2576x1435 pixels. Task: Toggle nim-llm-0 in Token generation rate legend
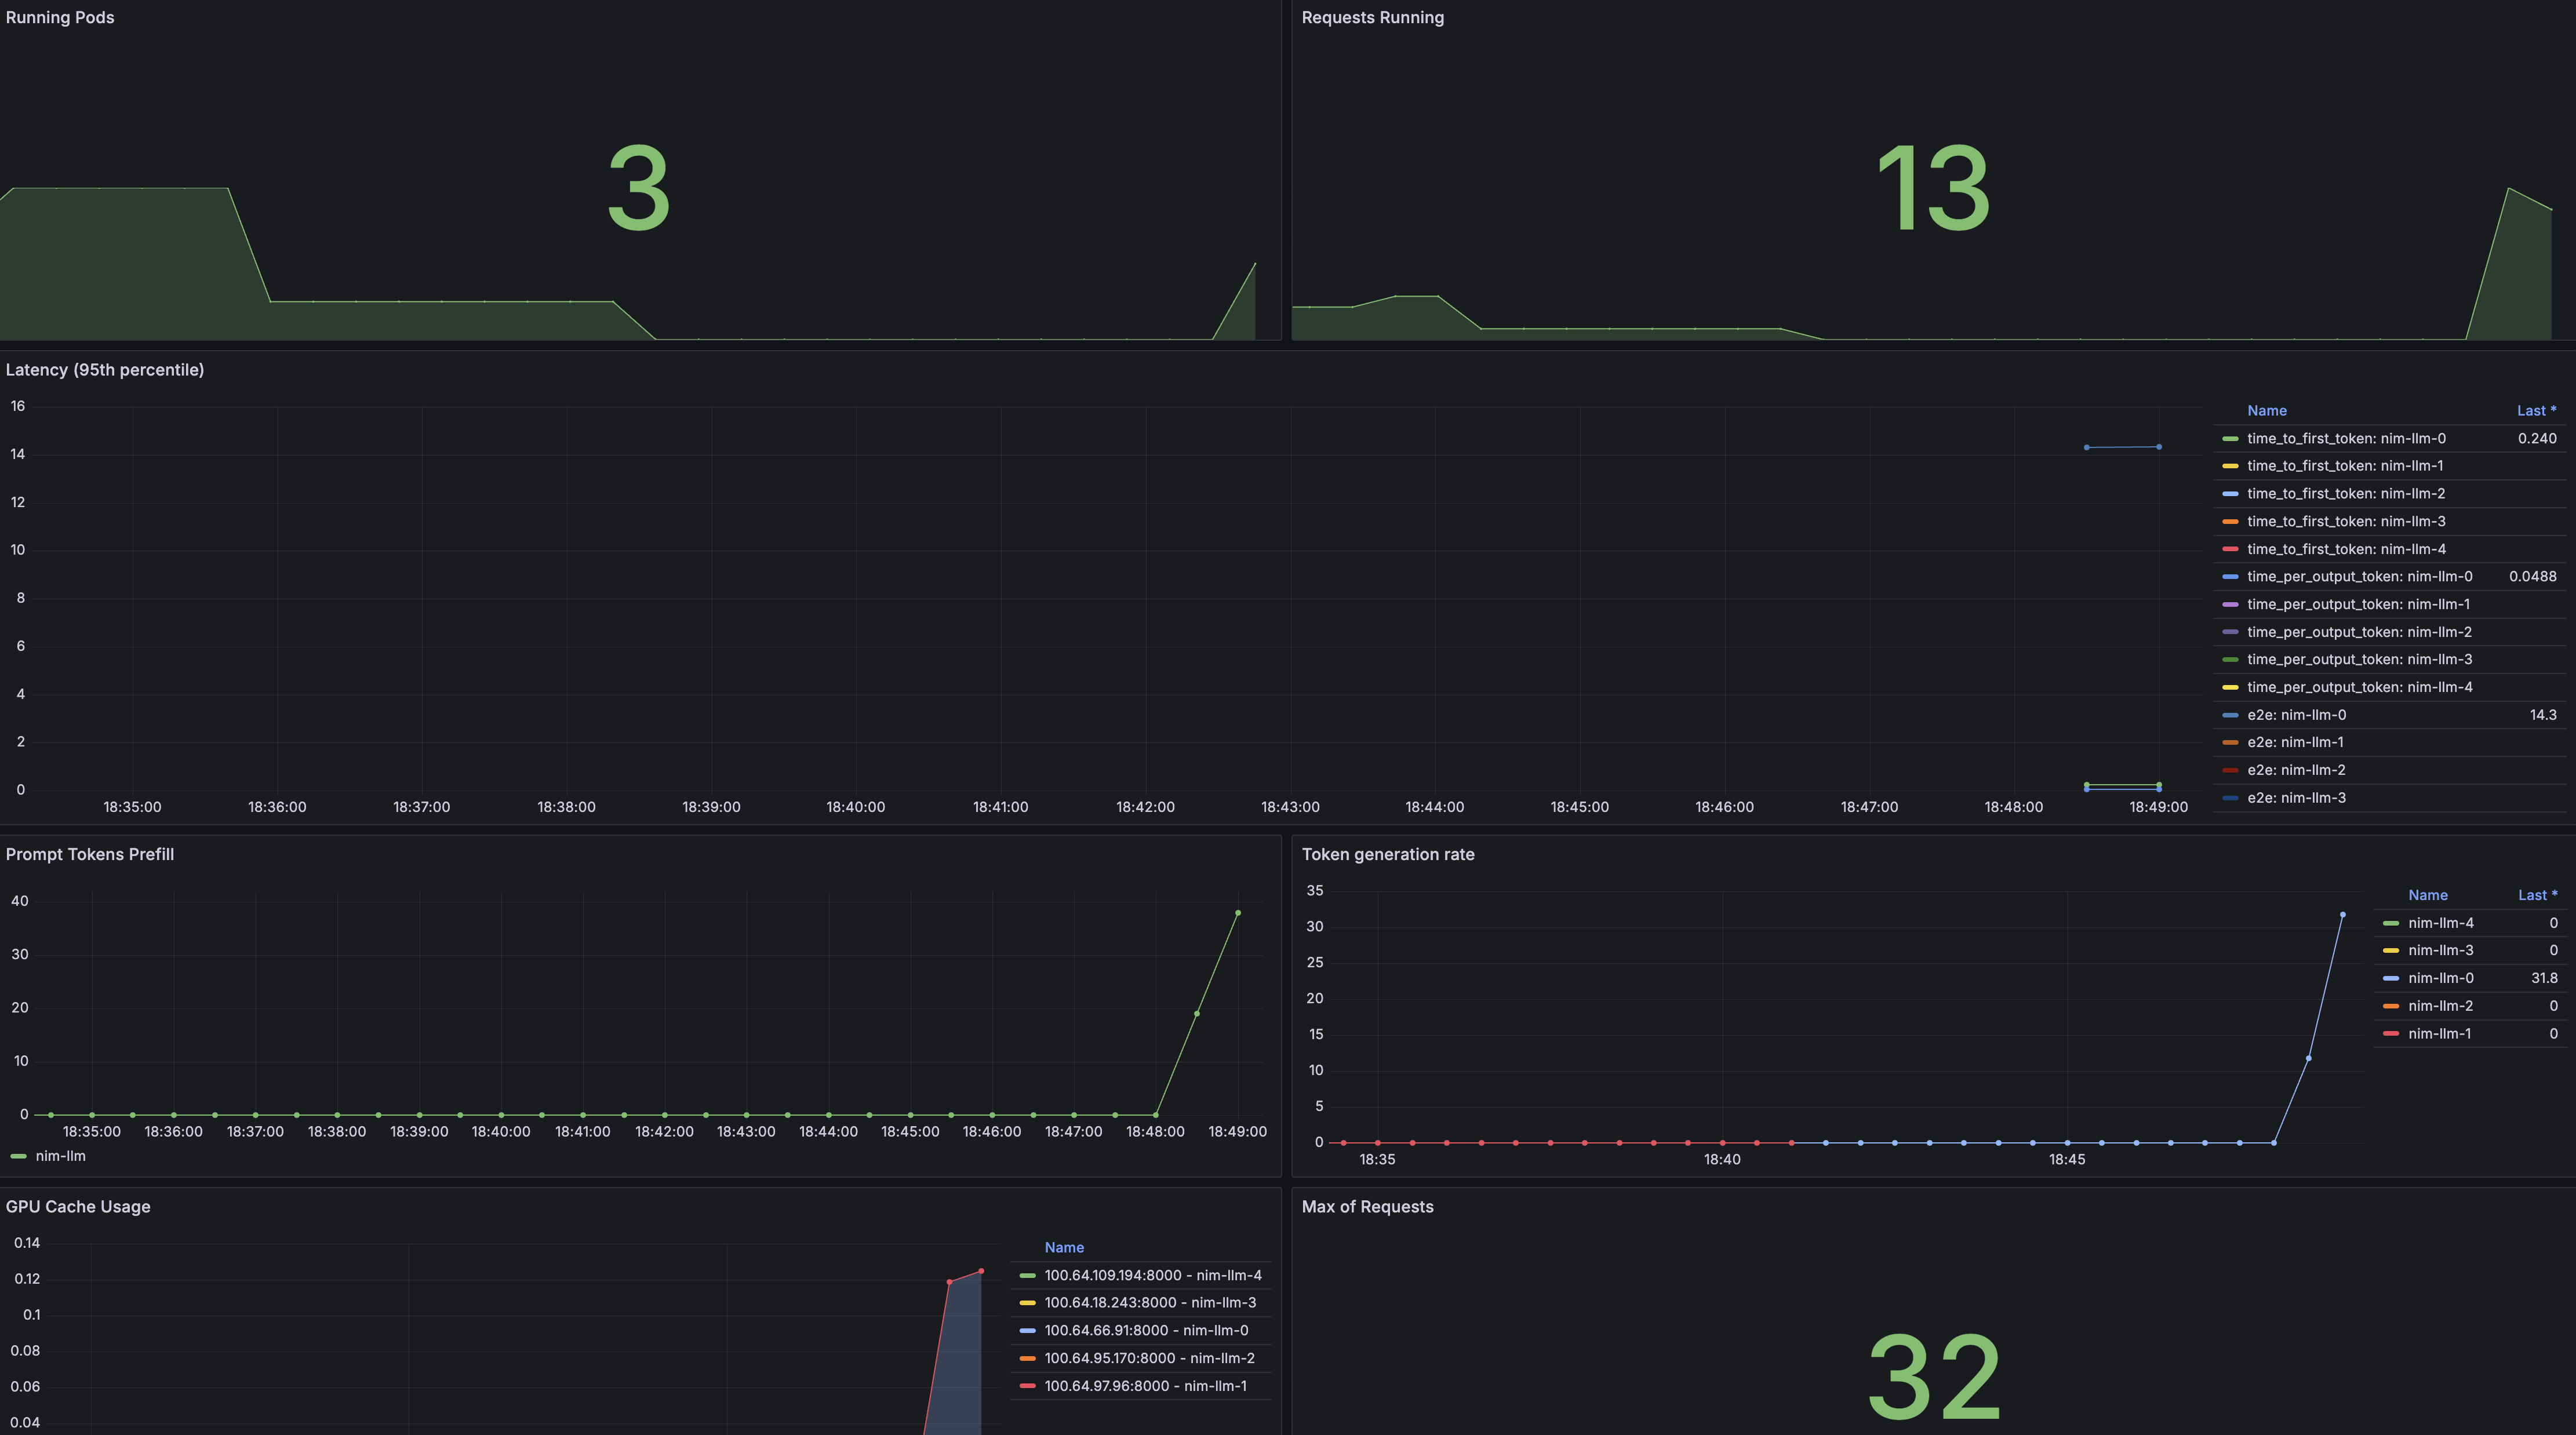coord(2440,978)
